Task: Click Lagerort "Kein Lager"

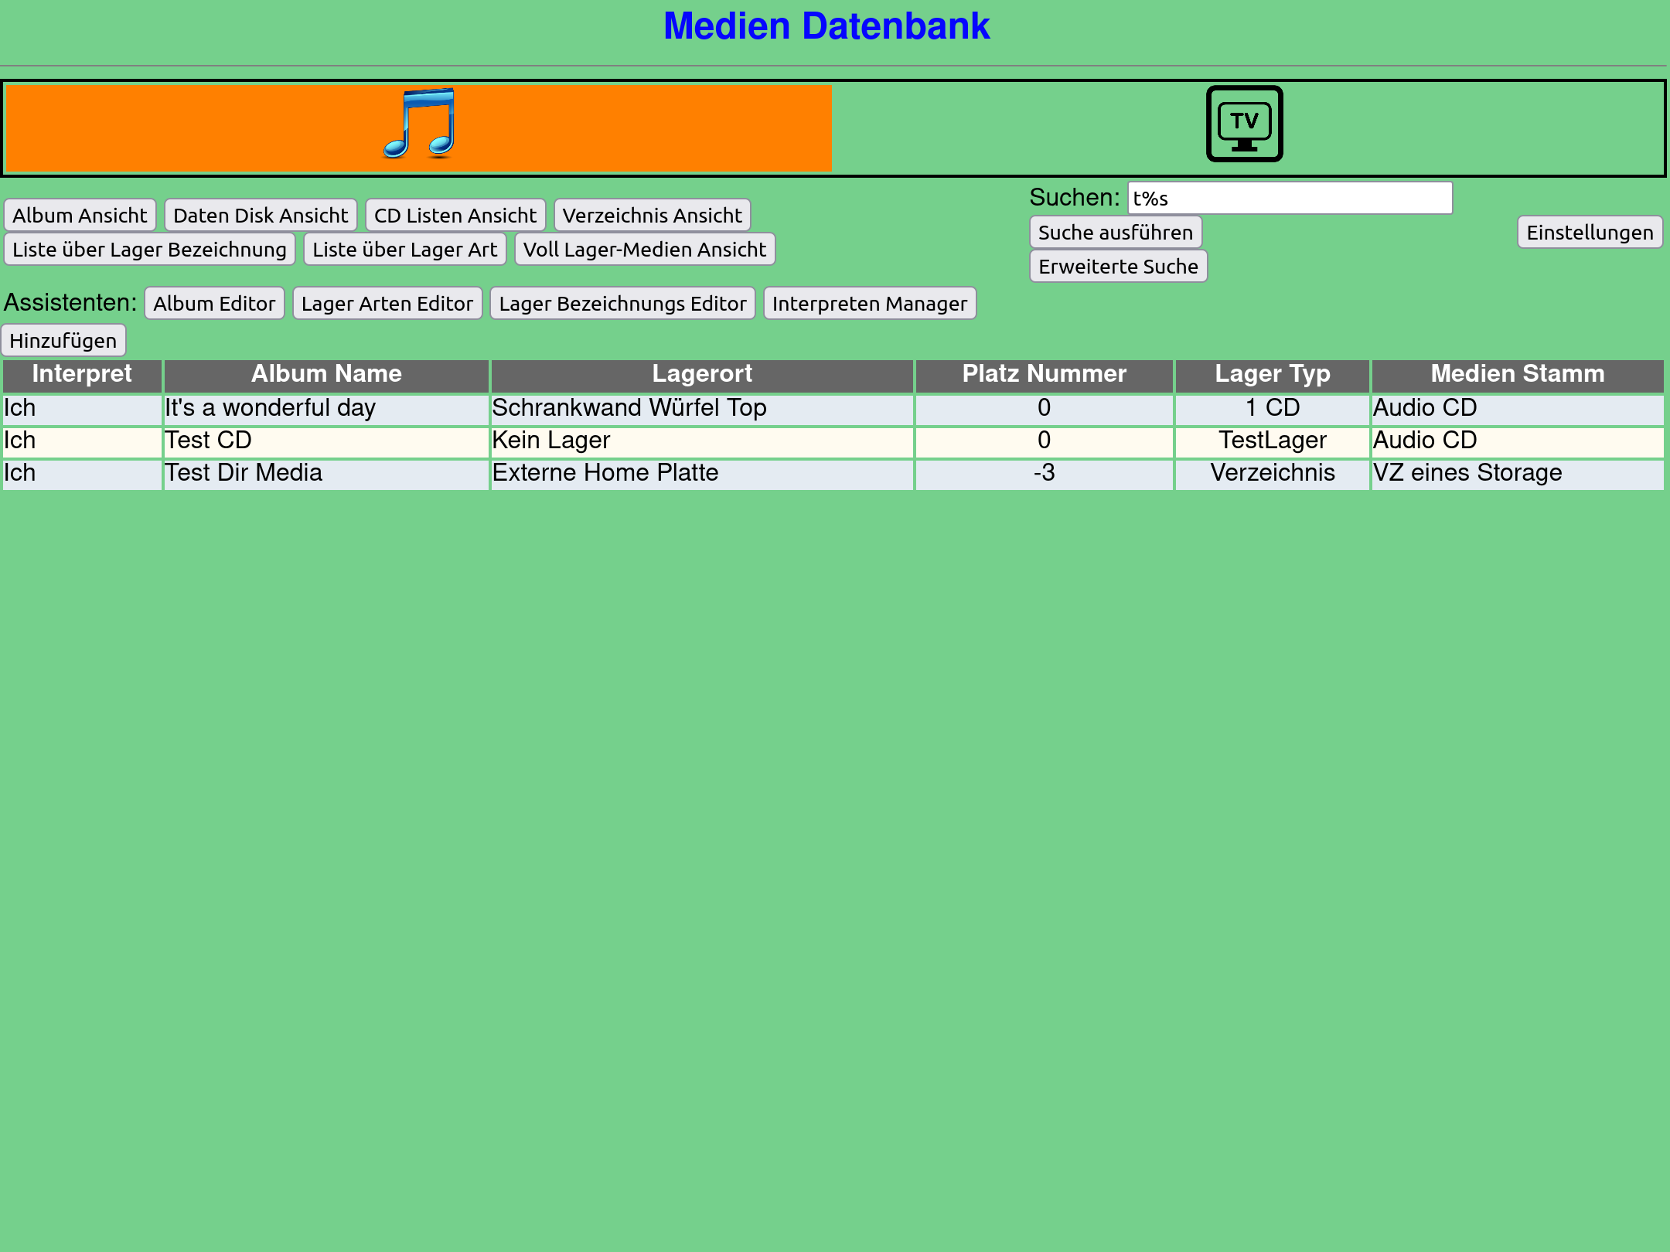Action: click(x=702, y=441)
